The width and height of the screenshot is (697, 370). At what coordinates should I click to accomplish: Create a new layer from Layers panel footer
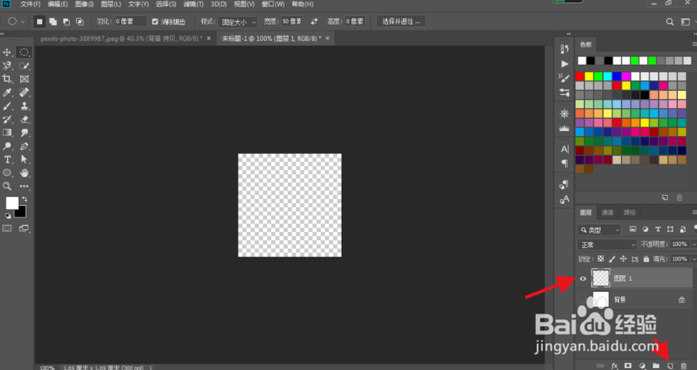tap(669, 366)
